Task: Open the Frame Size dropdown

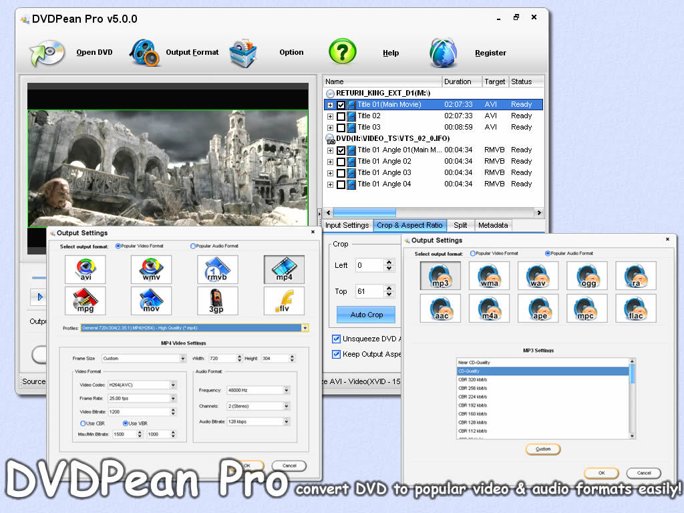Action: [183, 359]
